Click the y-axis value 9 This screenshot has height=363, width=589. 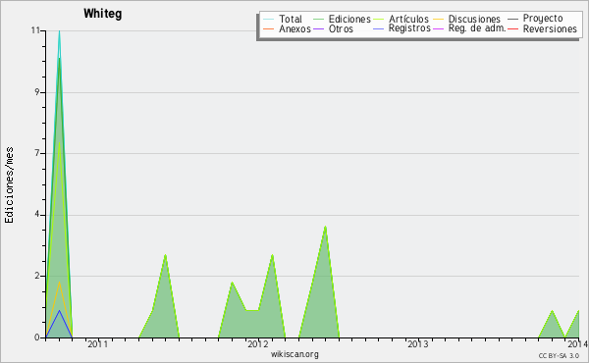(x=37, y=92)
